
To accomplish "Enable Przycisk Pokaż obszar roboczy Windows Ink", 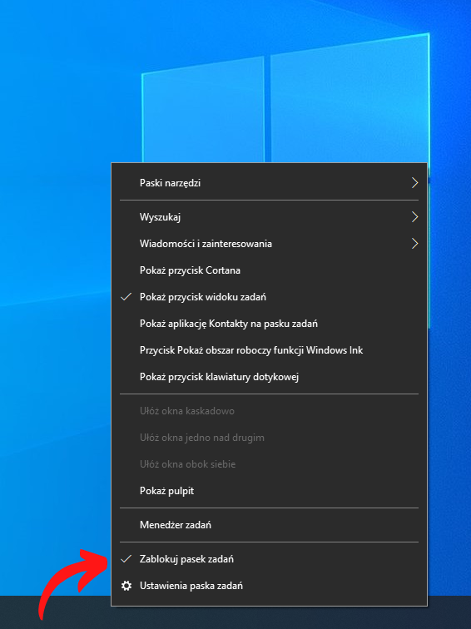I will [x=269, y=350].
